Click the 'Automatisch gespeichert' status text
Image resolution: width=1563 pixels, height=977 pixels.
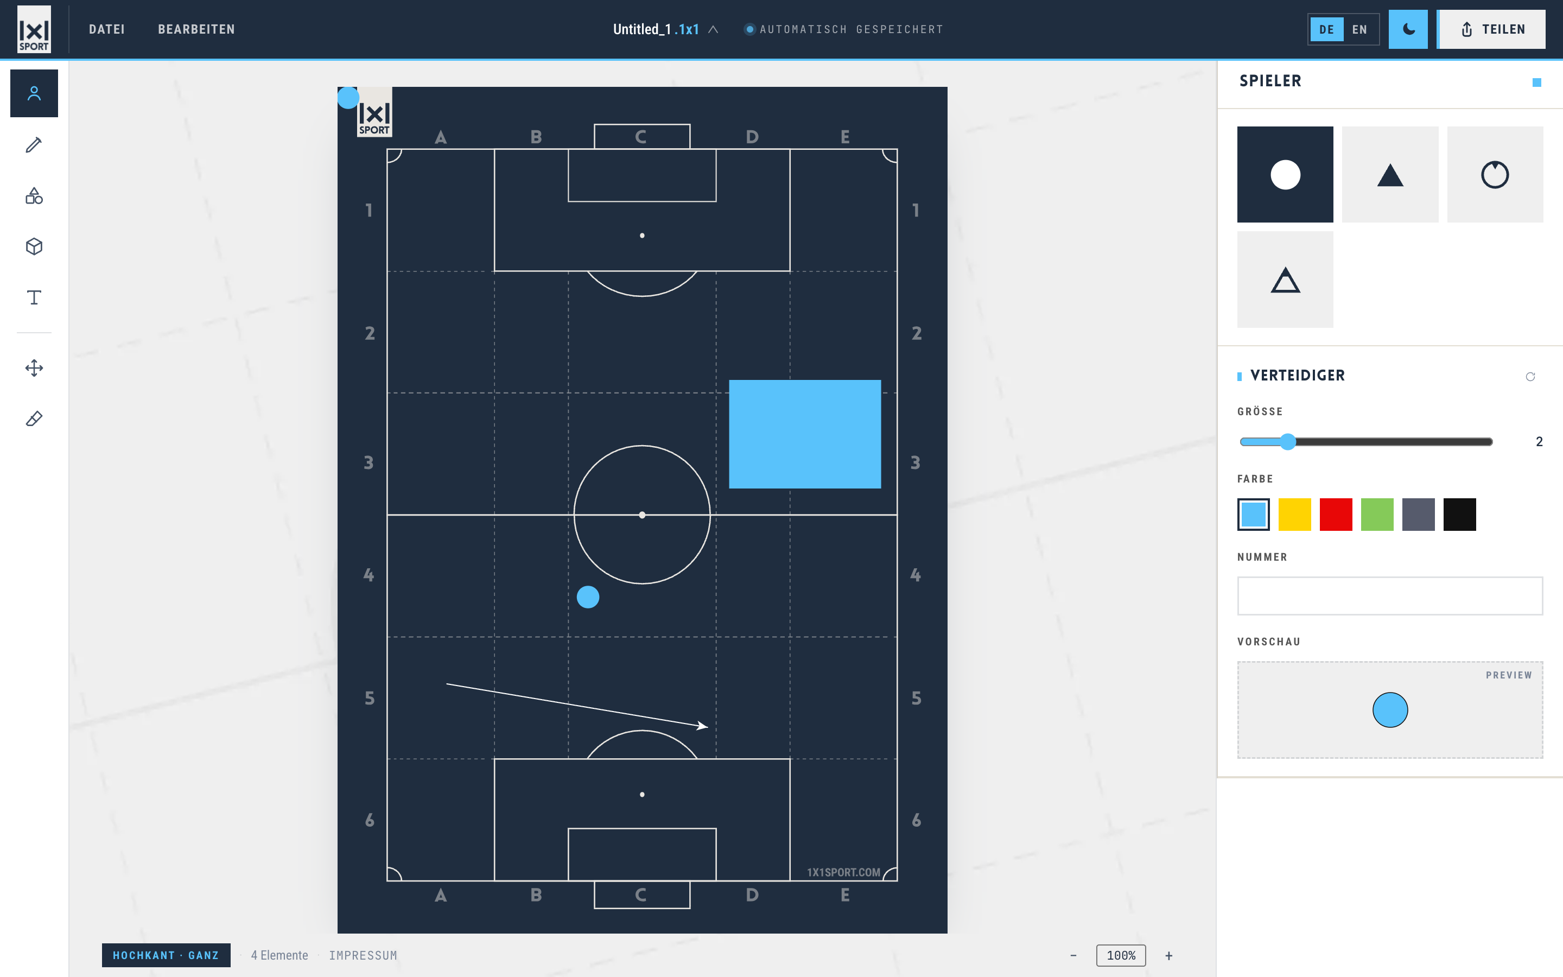(x=852, y=29)
